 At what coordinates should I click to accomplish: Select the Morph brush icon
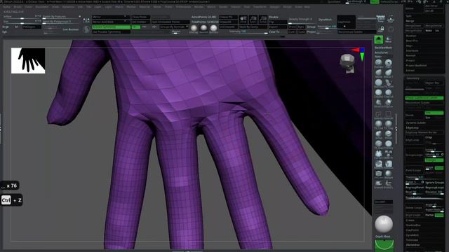click(388, 174)
